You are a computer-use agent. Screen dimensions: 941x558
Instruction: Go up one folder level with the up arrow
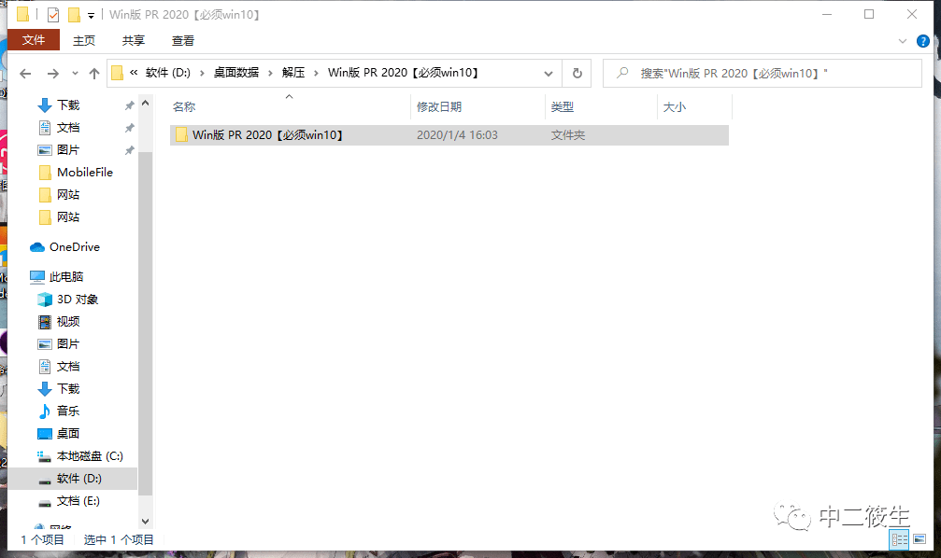tap(93, 73)
